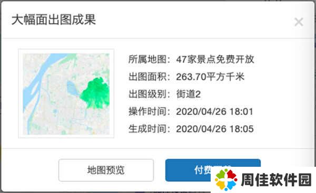316x193 pixels.
Task: Click the map name 47家景点免费开放
Action: [215, 59]
